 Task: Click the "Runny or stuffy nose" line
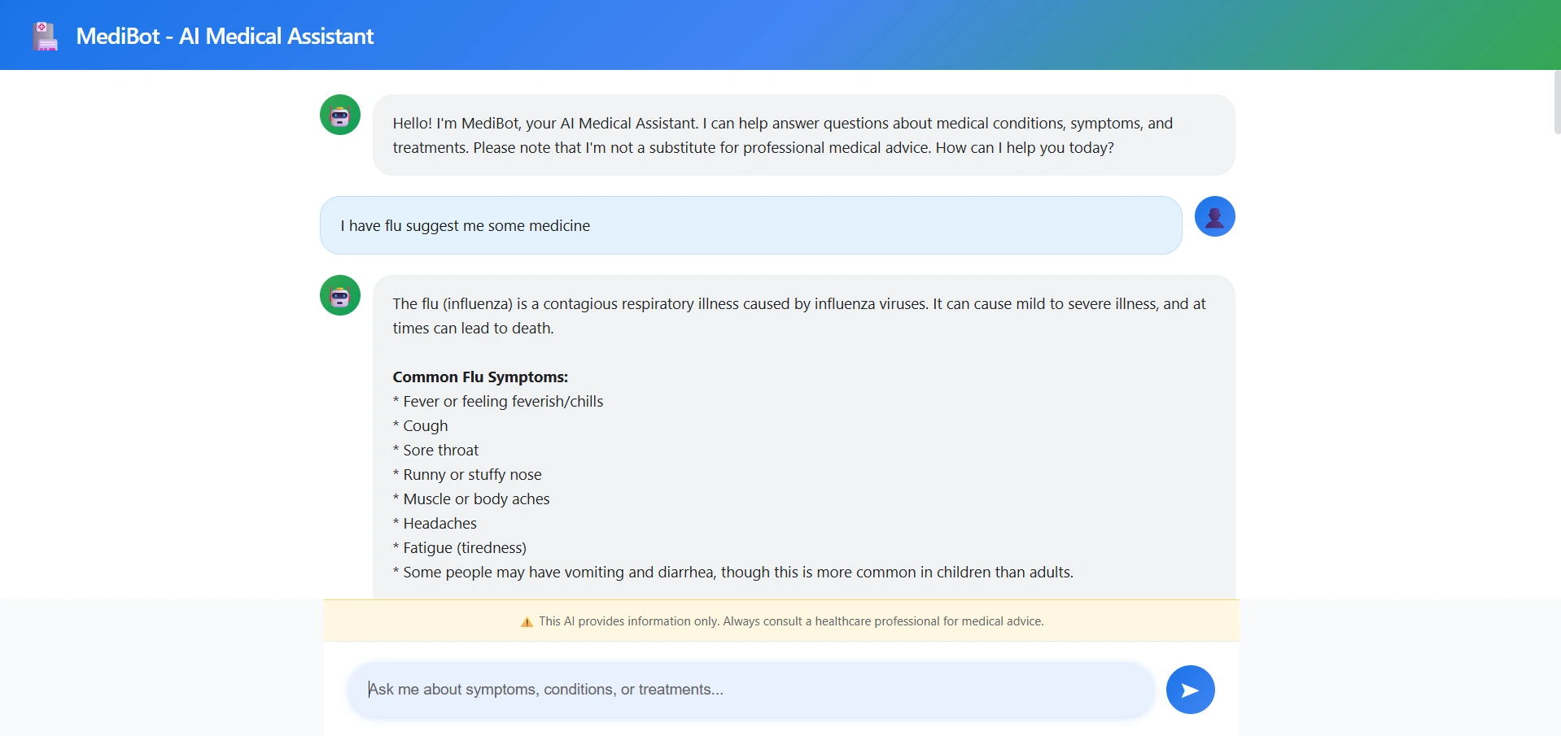472,475
